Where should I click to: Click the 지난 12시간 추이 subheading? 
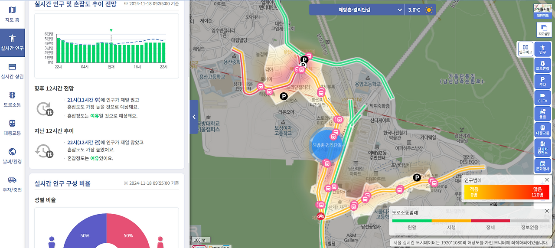coord(54,131)
